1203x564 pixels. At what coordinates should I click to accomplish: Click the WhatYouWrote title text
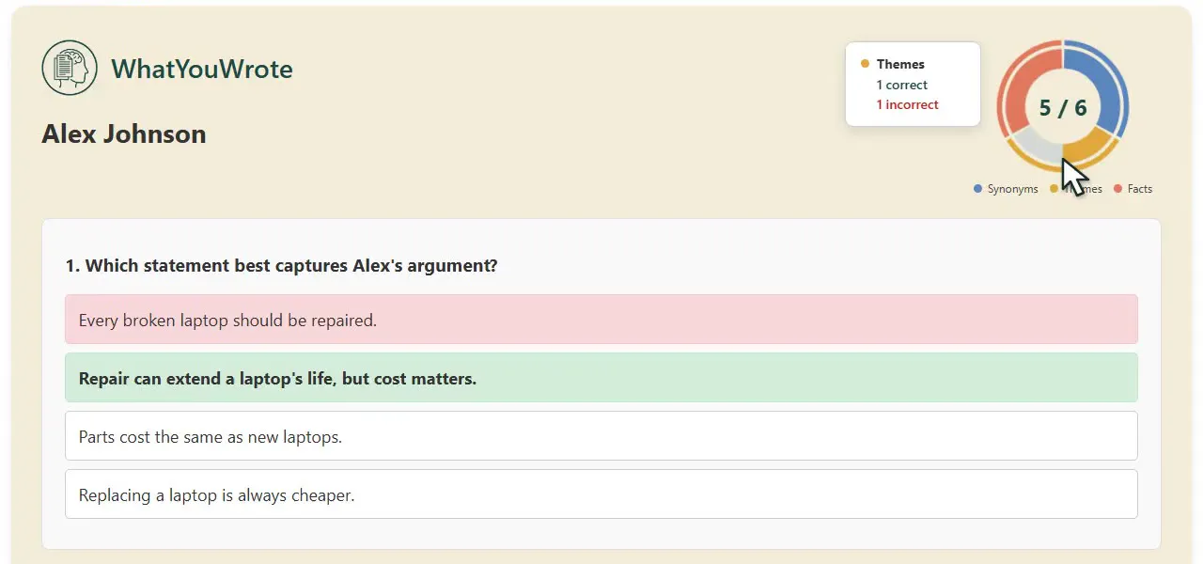pos(202,69)
